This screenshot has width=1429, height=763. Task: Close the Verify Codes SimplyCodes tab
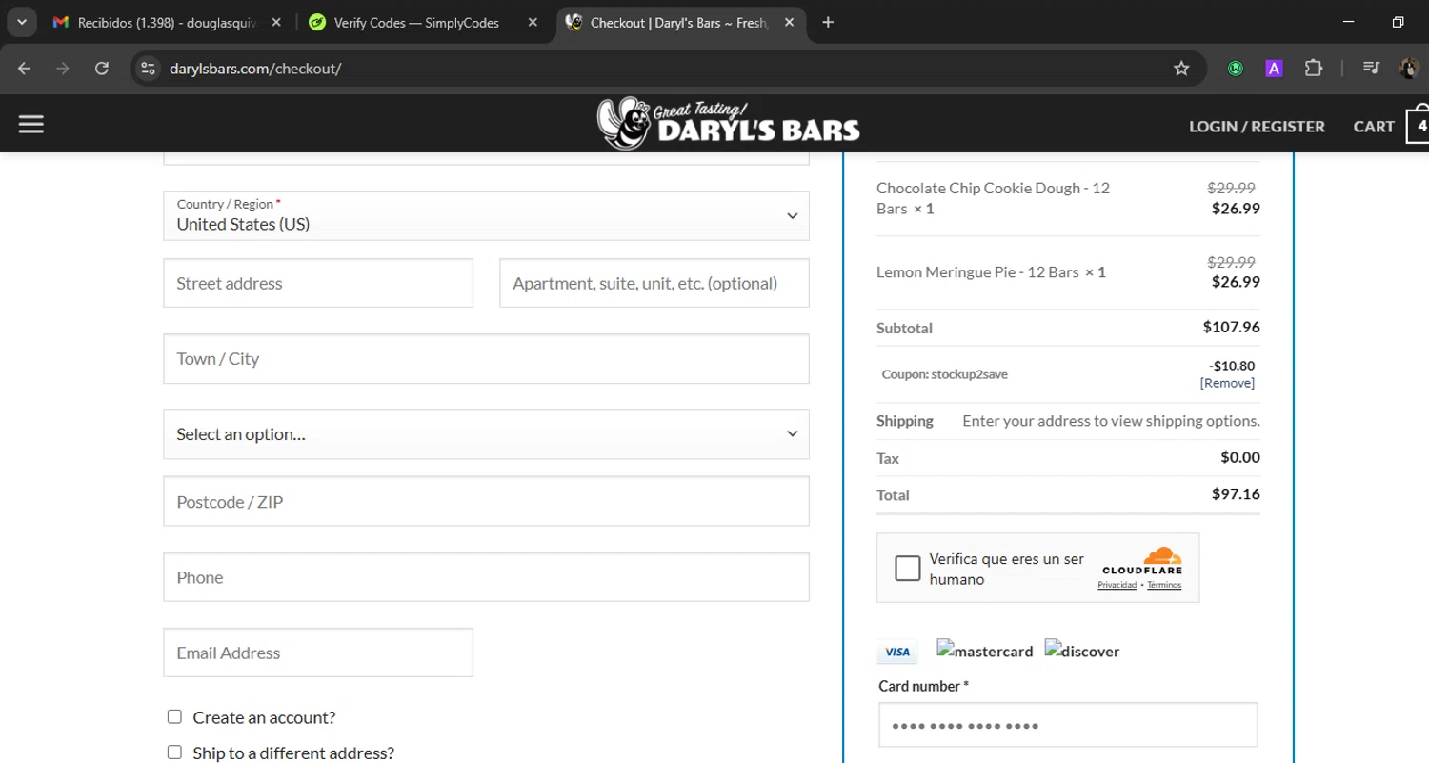click(533, 22)
